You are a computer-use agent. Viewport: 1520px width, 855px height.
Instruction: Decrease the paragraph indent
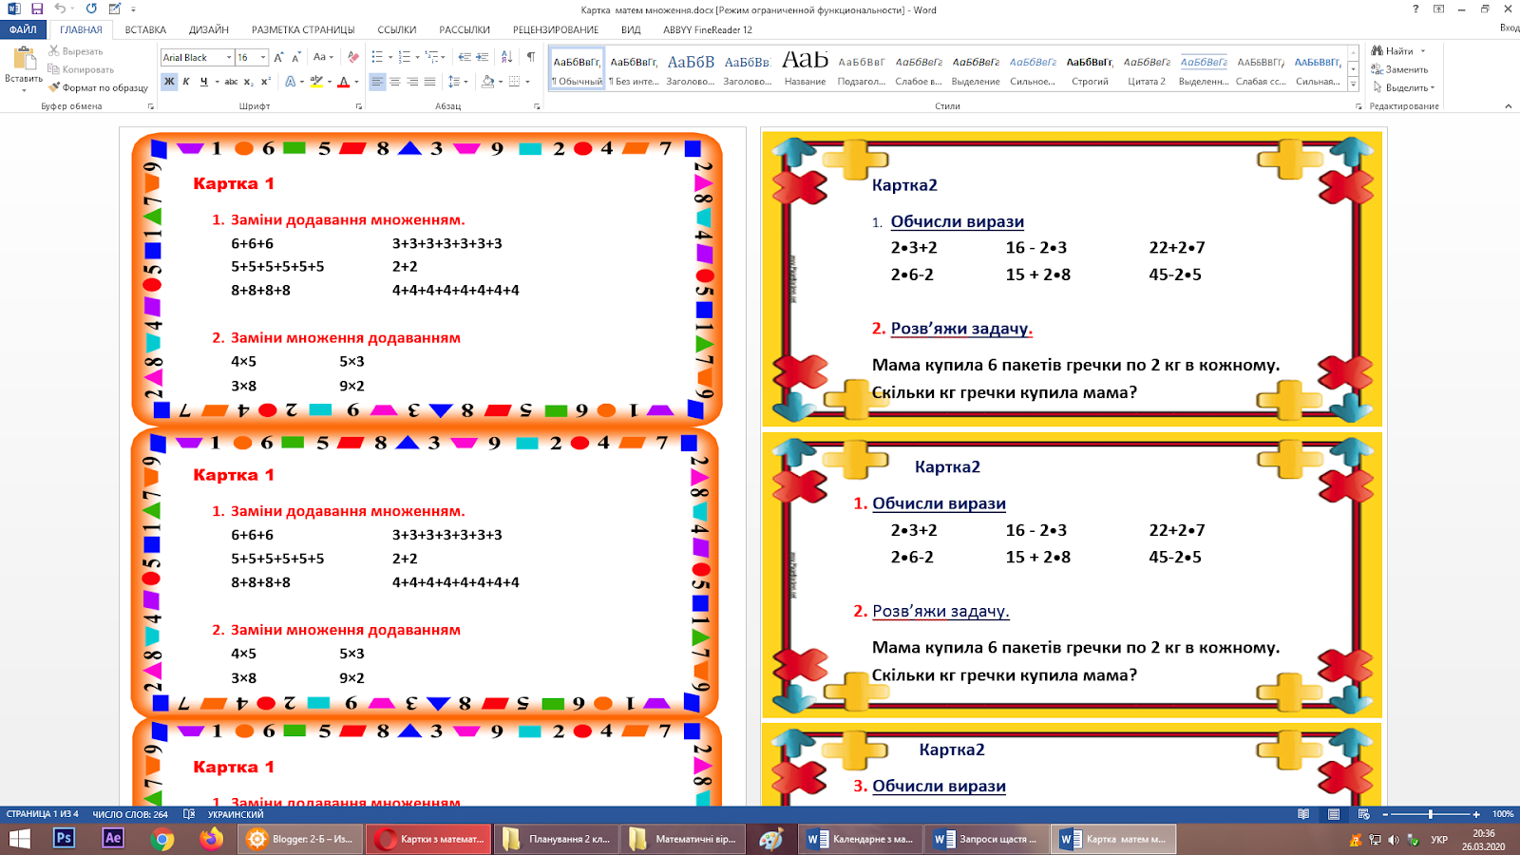tap(465, 57)
